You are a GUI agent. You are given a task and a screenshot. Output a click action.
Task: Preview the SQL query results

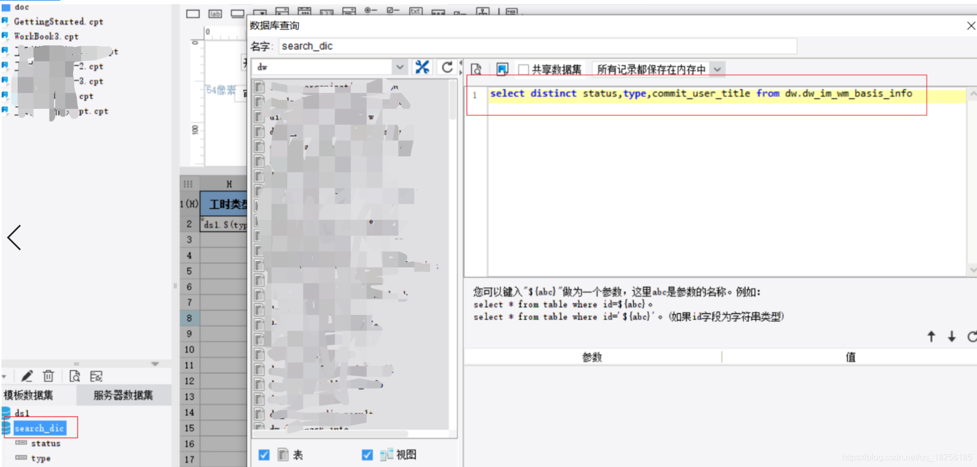coord(476,69)
